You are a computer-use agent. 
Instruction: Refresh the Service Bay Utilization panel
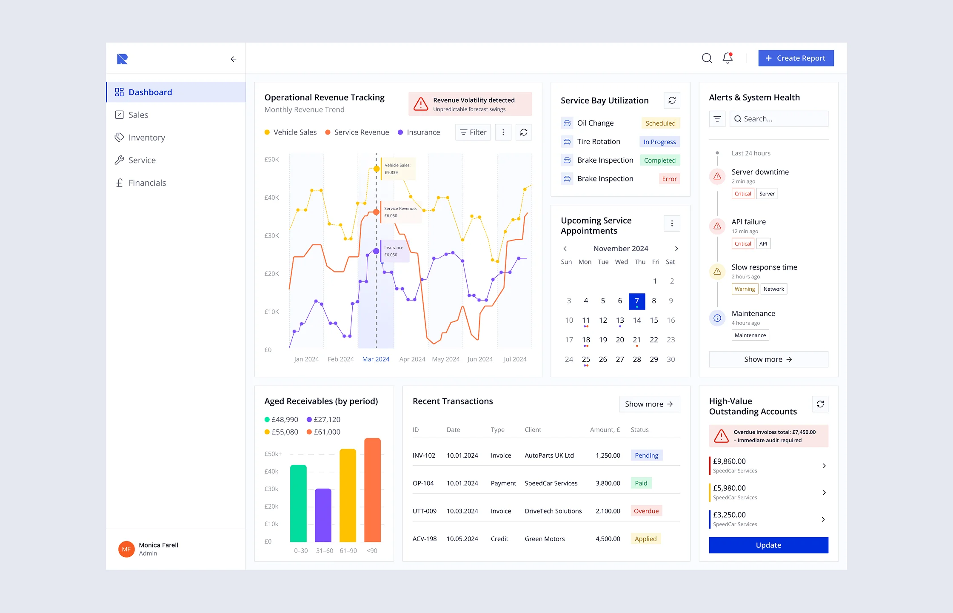pyautogui.click(x=672, y=100)
